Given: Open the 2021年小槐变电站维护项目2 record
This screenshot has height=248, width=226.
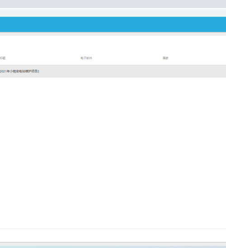Looking at the screenshot, I should tap(19, 71).
